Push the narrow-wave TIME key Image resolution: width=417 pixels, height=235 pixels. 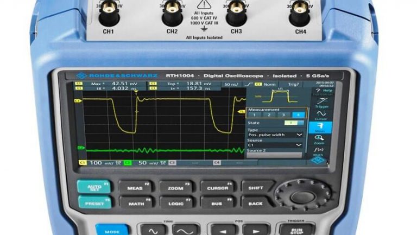tap(153, 230)
